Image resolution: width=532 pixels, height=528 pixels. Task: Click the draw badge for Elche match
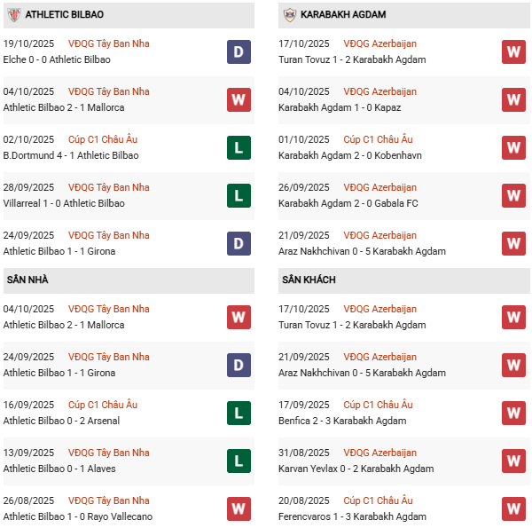[x=239, y=51]
